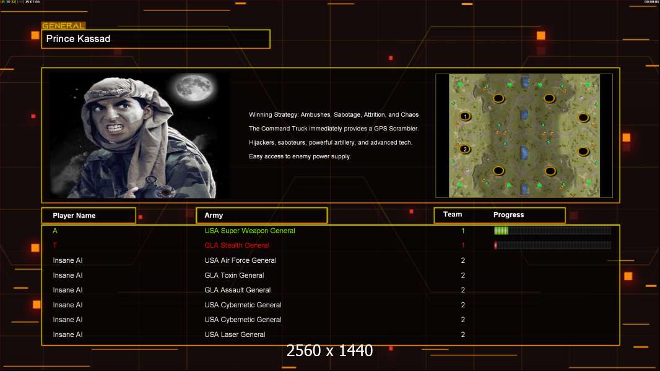Select USA Air Force General army entry
Screen dimensions: 660x371
point(240,260)
